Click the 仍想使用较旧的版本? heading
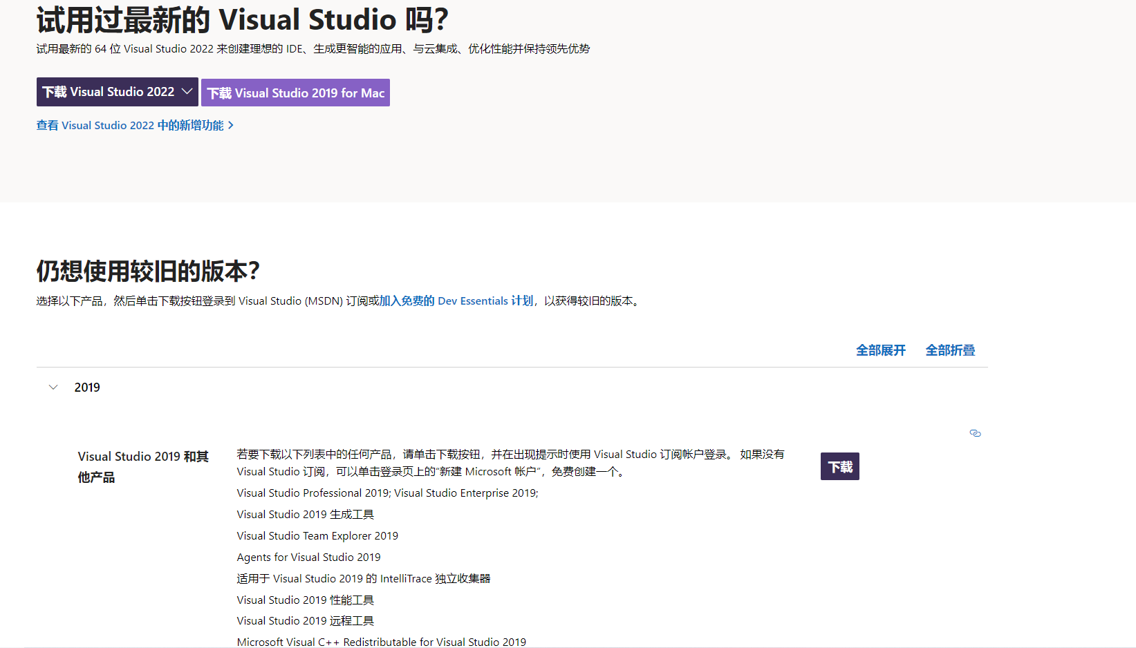The image size is (1136, 648). (x=148, y=271)
